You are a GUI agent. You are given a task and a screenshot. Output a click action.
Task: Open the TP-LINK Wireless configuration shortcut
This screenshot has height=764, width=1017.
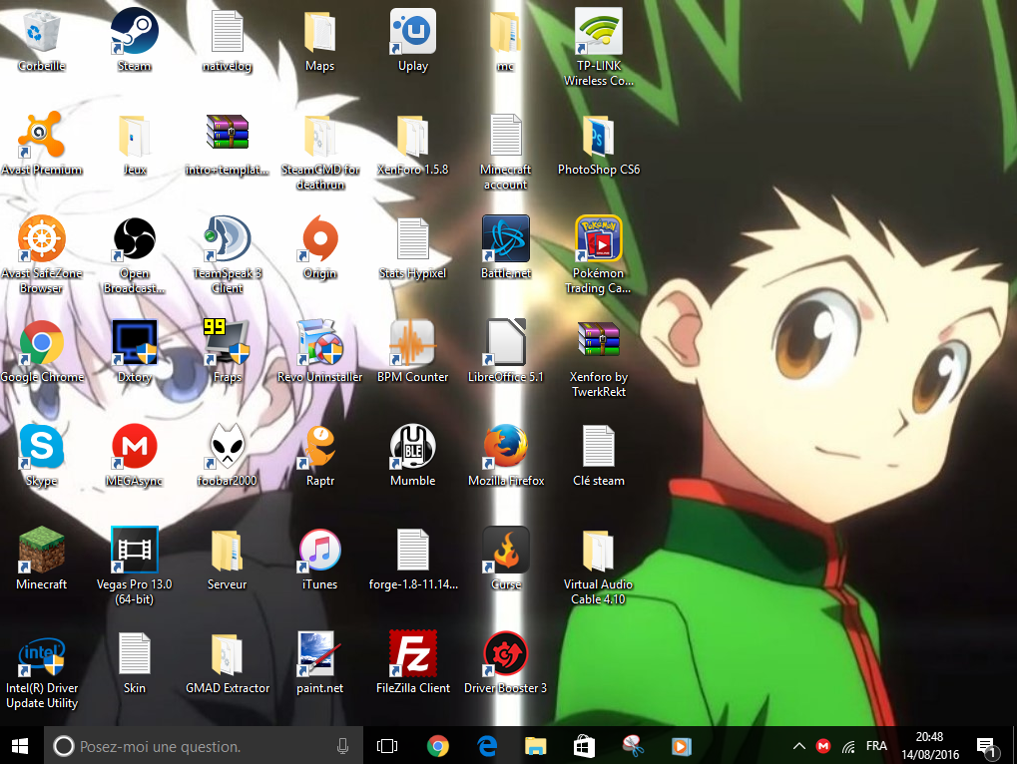pos(599,31)
